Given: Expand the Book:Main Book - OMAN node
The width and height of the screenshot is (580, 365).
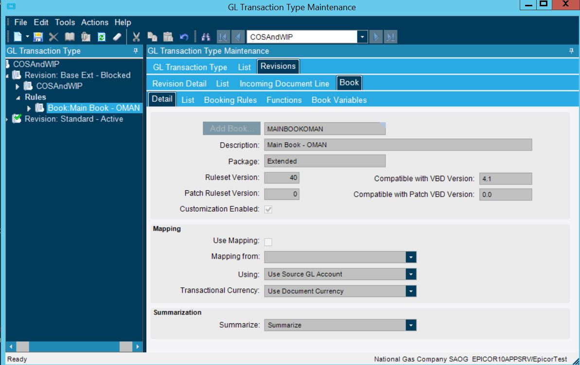Looking at the screenshot, I should pos(29,108).
